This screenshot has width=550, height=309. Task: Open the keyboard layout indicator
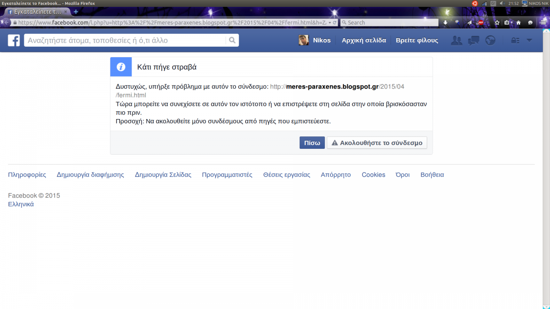[493, 3]
